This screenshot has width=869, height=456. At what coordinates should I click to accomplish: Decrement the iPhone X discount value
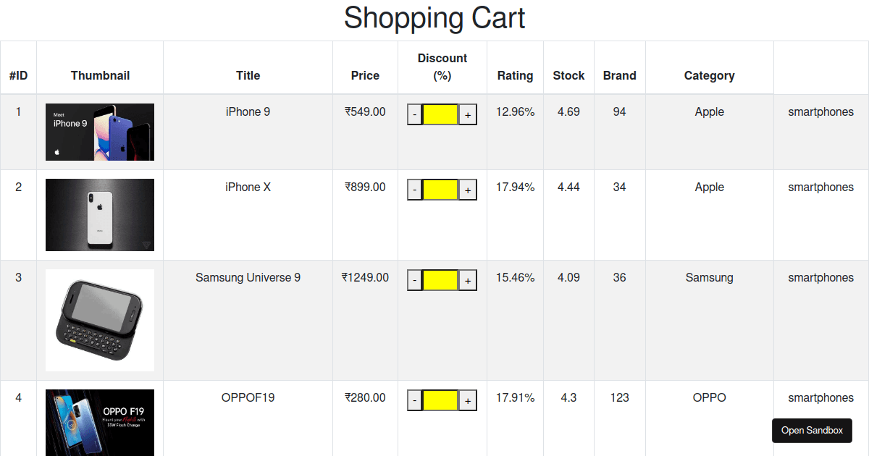click(413, 189)
